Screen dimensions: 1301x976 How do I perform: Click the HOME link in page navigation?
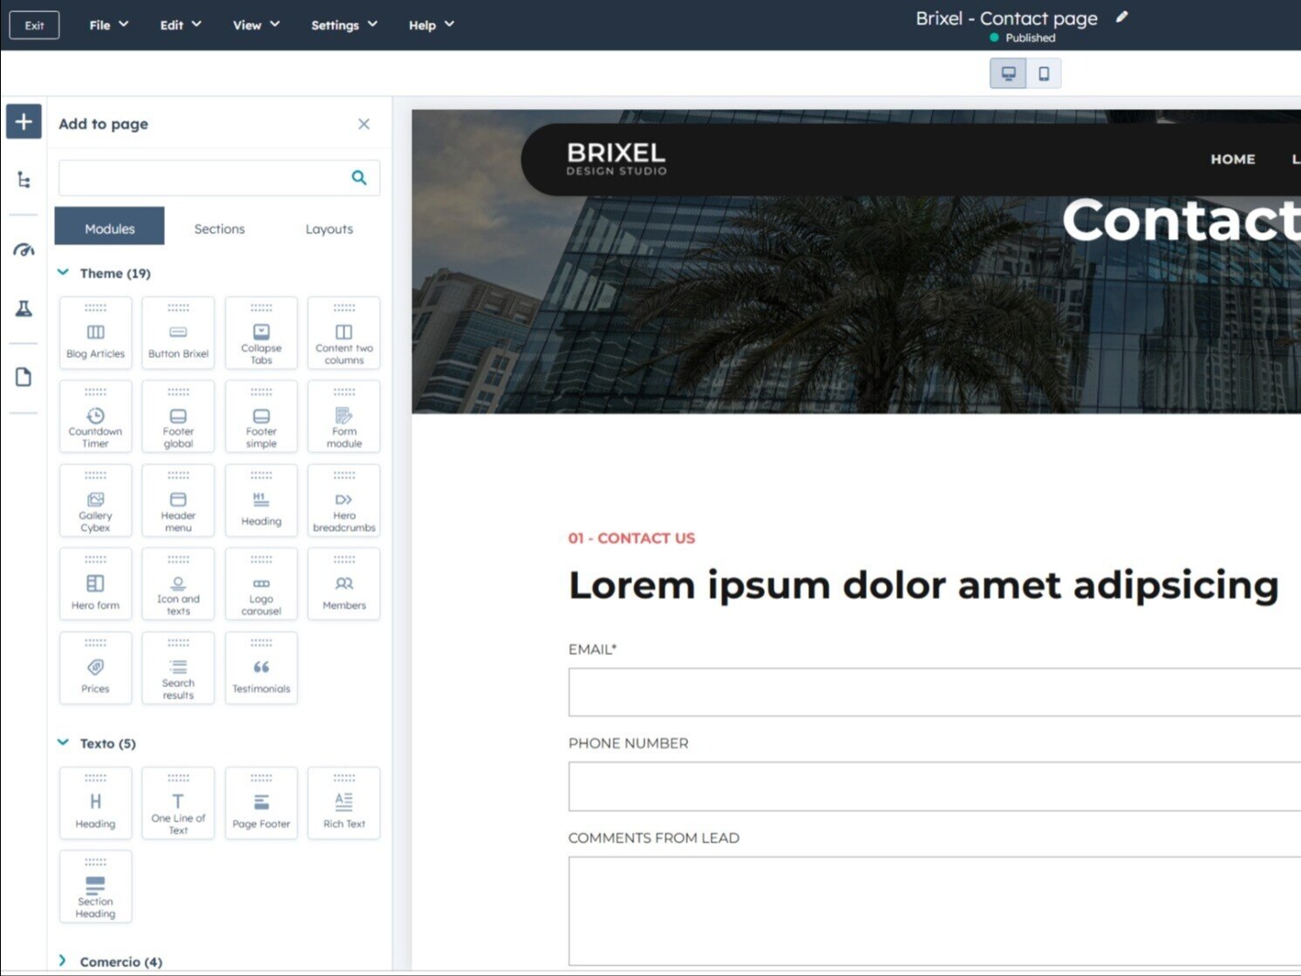pyautogui.click(x=1232, y=160)
